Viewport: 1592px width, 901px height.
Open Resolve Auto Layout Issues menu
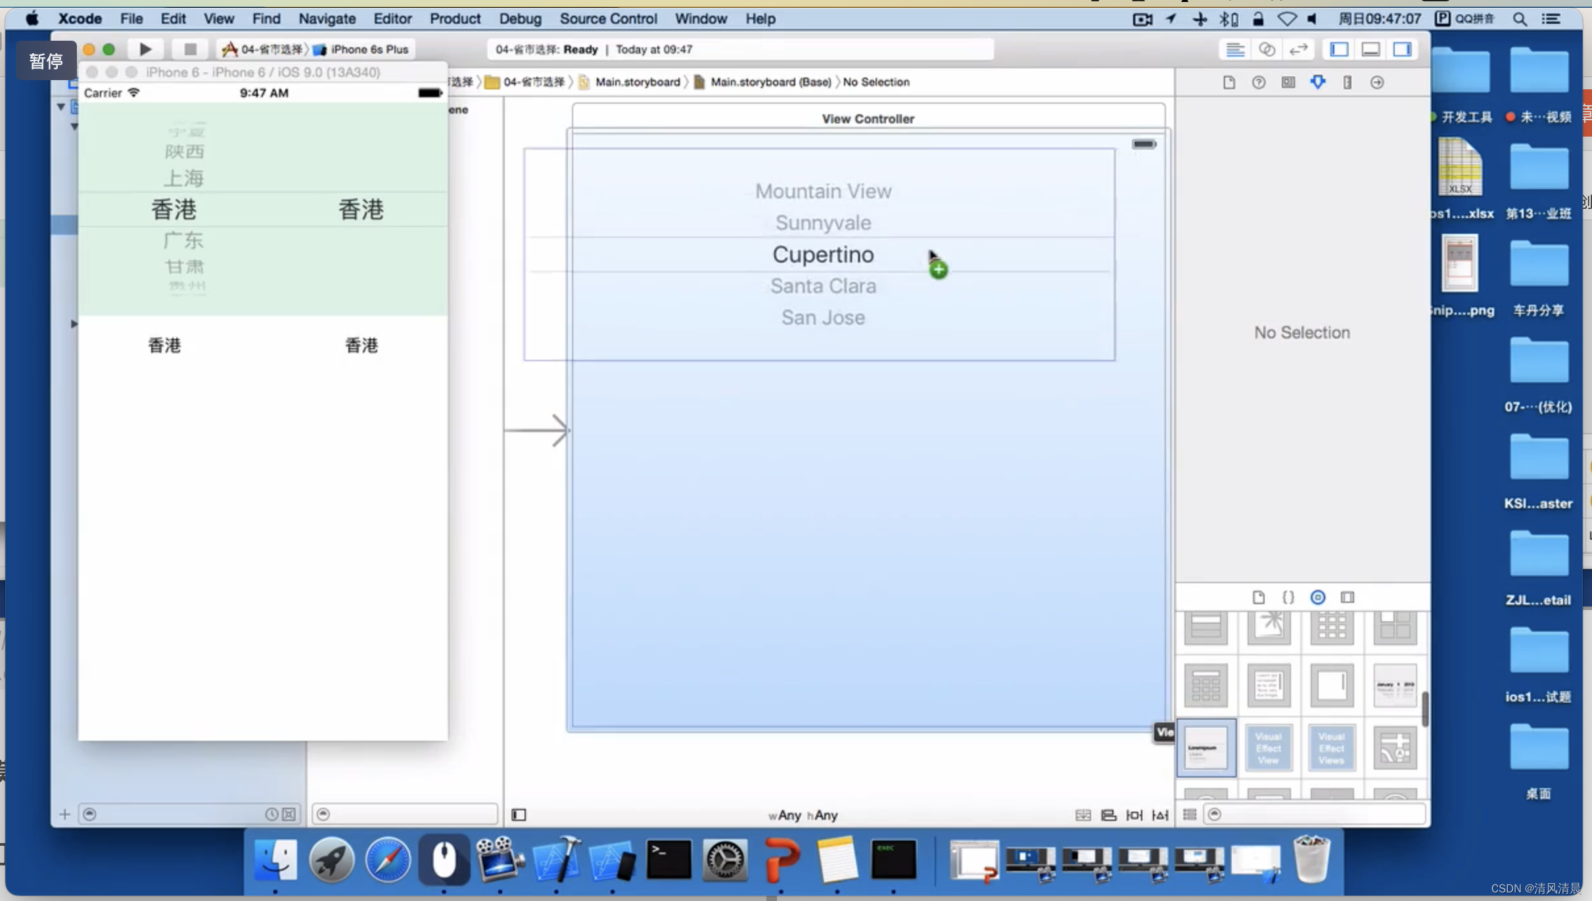tap(1160, 815)
